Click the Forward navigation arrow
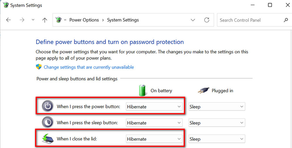Screen dimensions: 292x148 click(22, 20)
